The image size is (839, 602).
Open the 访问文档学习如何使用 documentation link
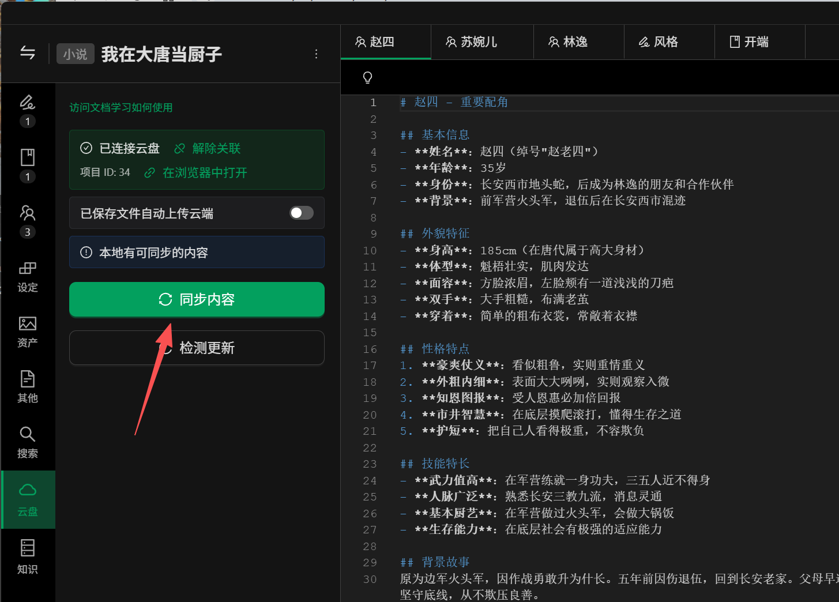pos(121,107)
